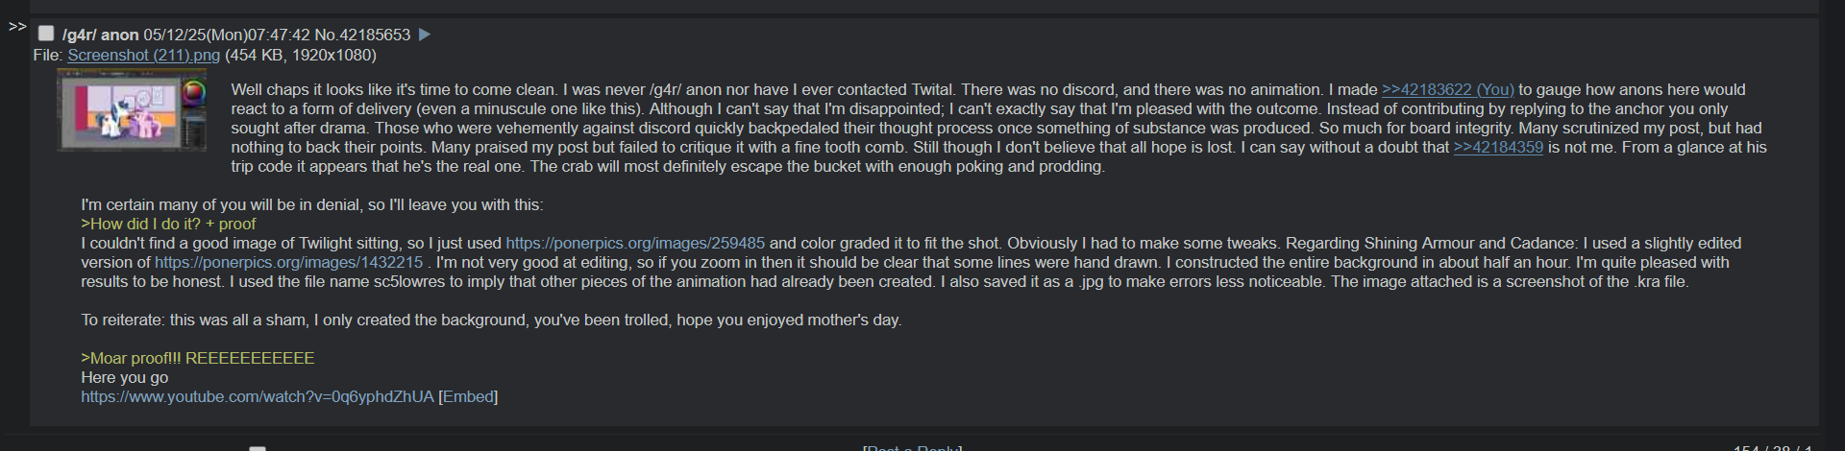The height and width of the screenshot is (451, 1845).
Task: Click the /g4r/ anon poster name
Action: [x=101, y=35]
